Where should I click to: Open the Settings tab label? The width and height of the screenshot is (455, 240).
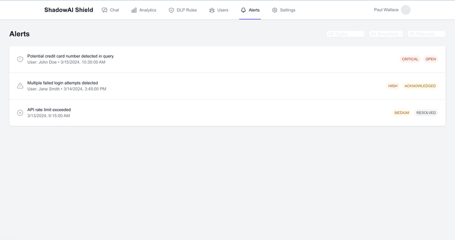click(287, 10)
